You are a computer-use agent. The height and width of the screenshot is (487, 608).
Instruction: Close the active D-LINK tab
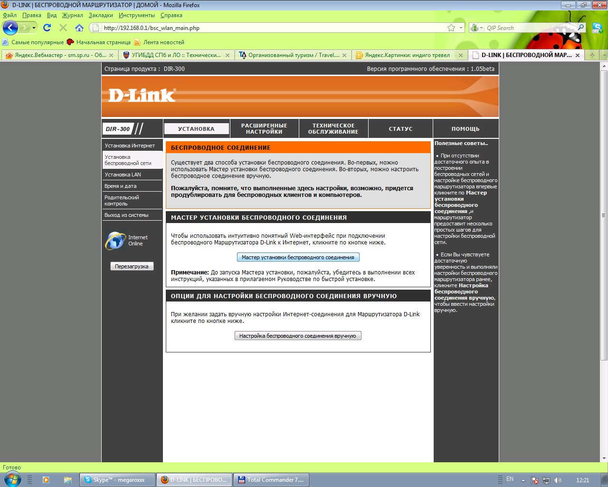click(578, 55)
